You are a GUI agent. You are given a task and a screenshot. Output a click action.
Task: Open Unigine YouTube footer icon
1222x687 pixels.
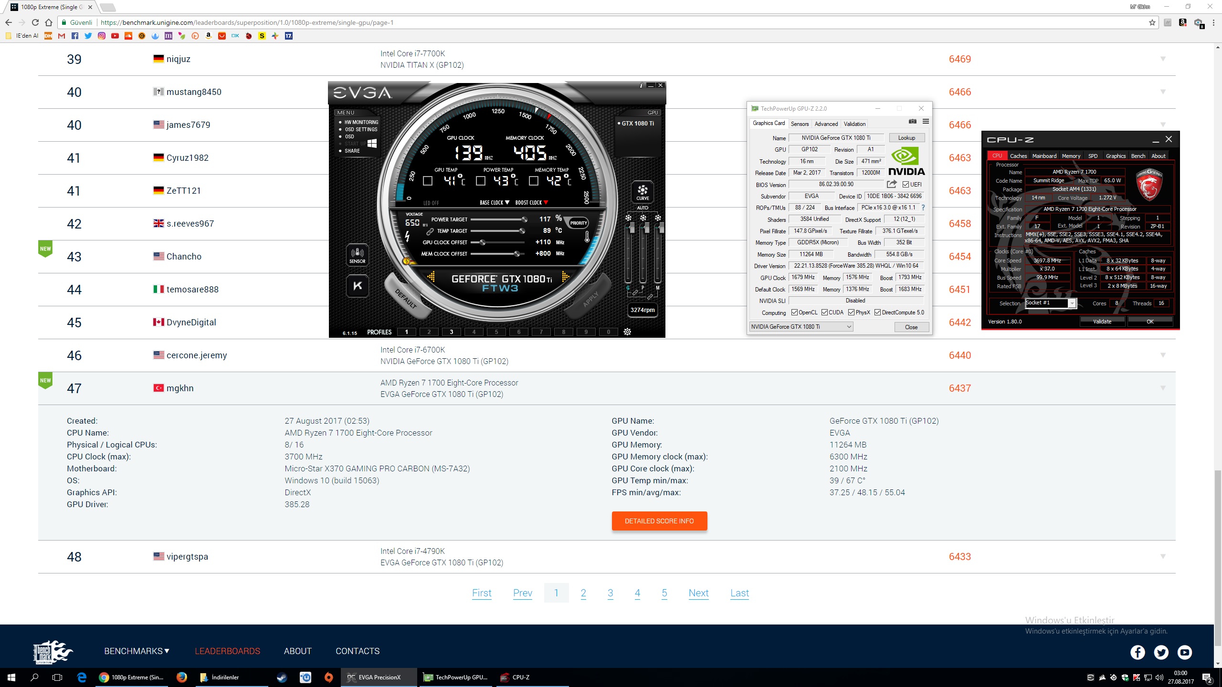1185,652
